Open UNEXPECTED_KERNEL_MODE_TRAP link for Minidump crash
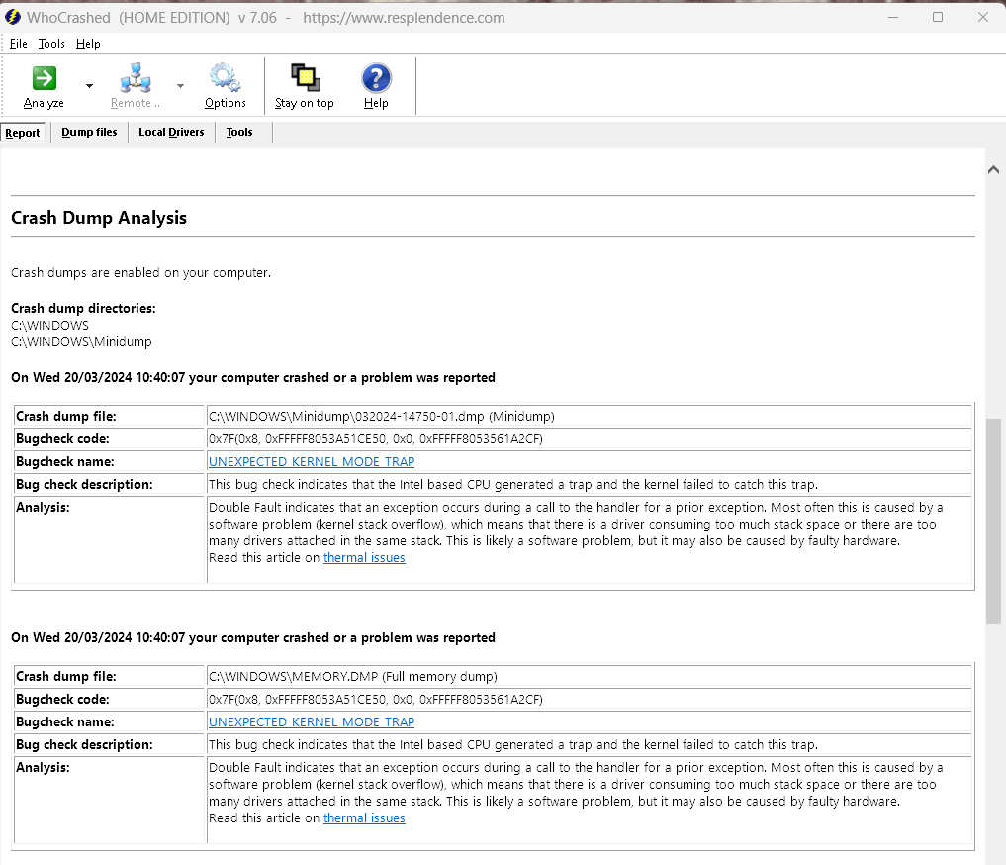This screenshot has width=1006, height=865. coord(312,461)
